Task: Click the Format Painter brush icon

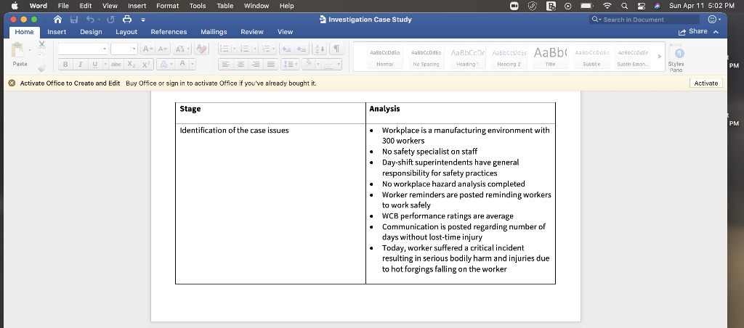Action: [x=41, y=67]
